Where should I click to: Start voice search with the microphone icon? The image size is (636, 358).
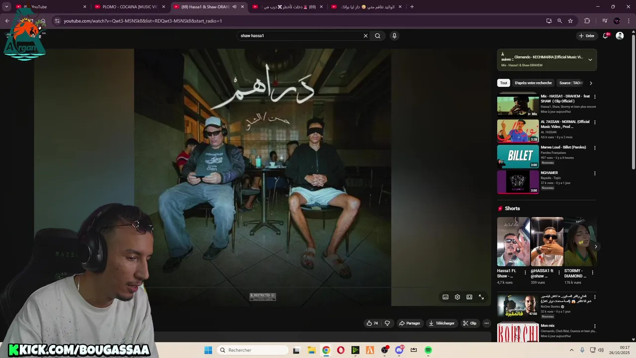395,36
